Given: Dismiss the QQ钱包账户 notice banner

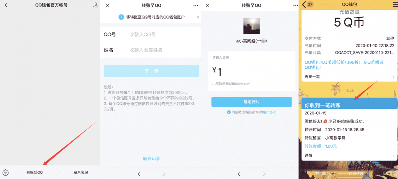Looking at the screenshot, I should (198, 17).
